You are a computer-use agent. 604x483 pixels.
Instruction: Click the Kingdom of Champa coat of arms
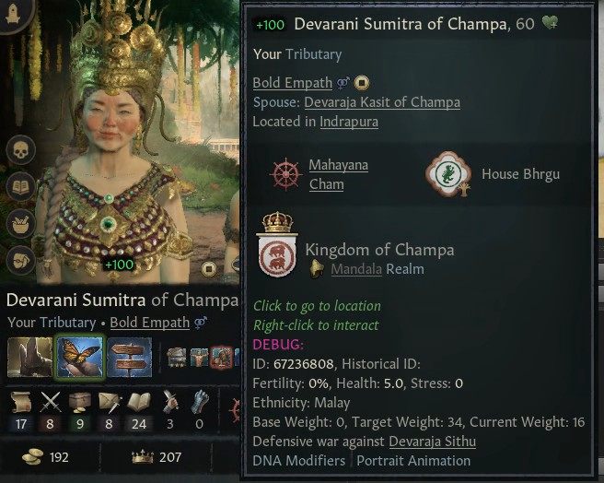277,245
